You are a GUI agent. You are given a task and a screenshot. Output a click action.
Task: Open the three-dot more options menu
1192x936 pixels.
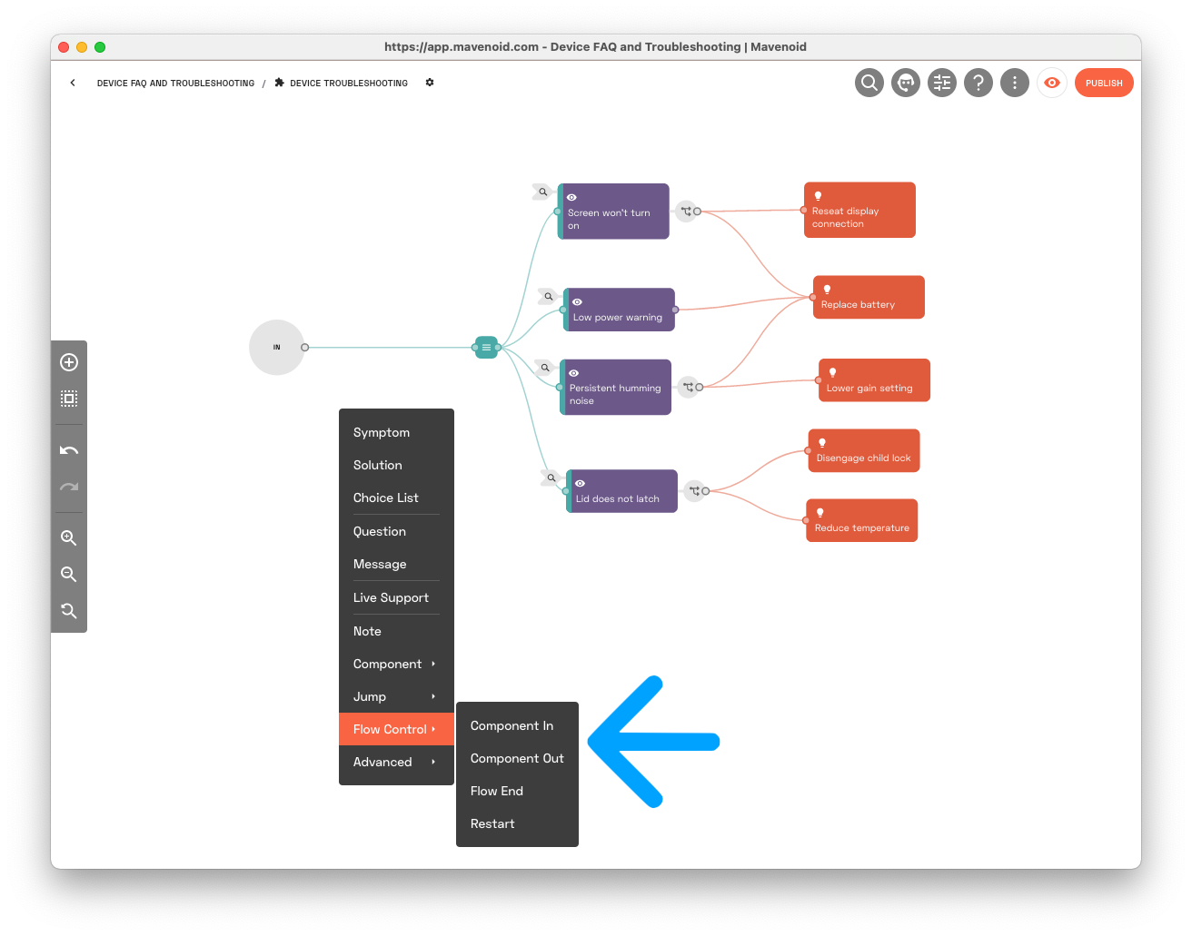[1015, 83]
